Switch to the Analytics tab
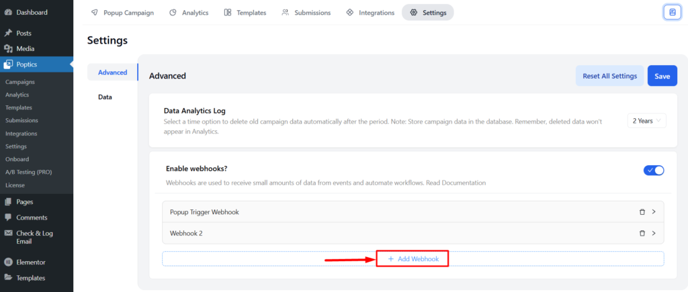Viewport: 688px width, 292px height. point(189,13)
